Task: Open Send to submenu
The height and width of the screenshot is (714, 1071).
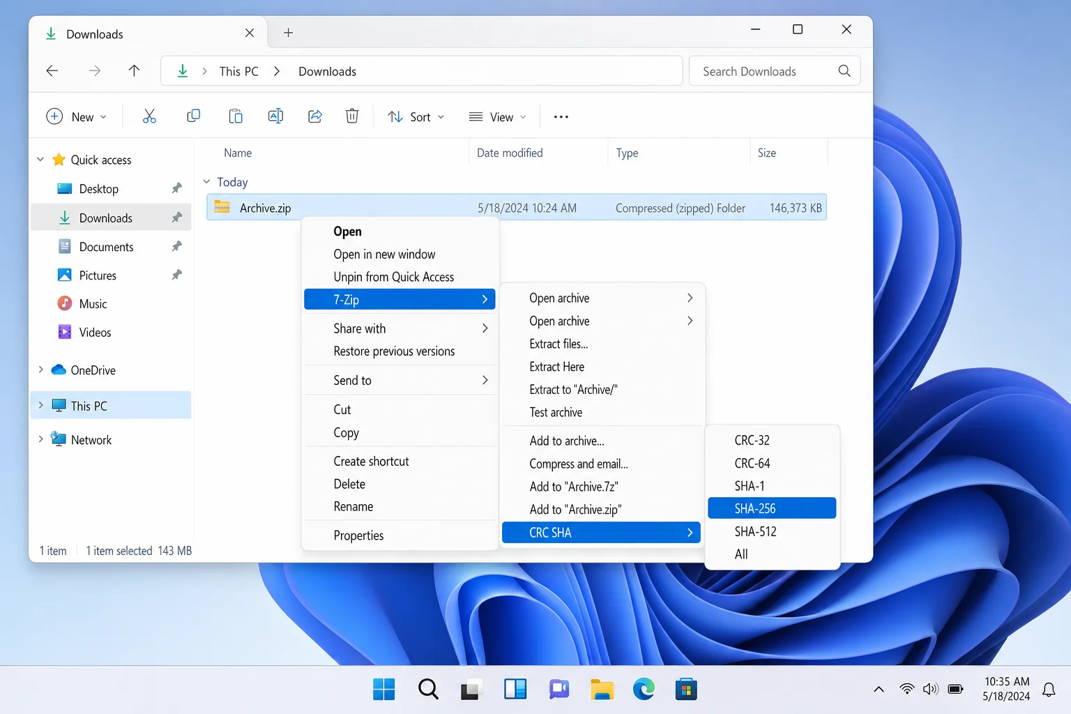Action: pyautogui.click(x=400, y=380)
